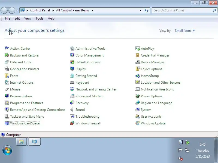Open the Tools menu
This screenshot has width=218, height=163.
[39, 18]
